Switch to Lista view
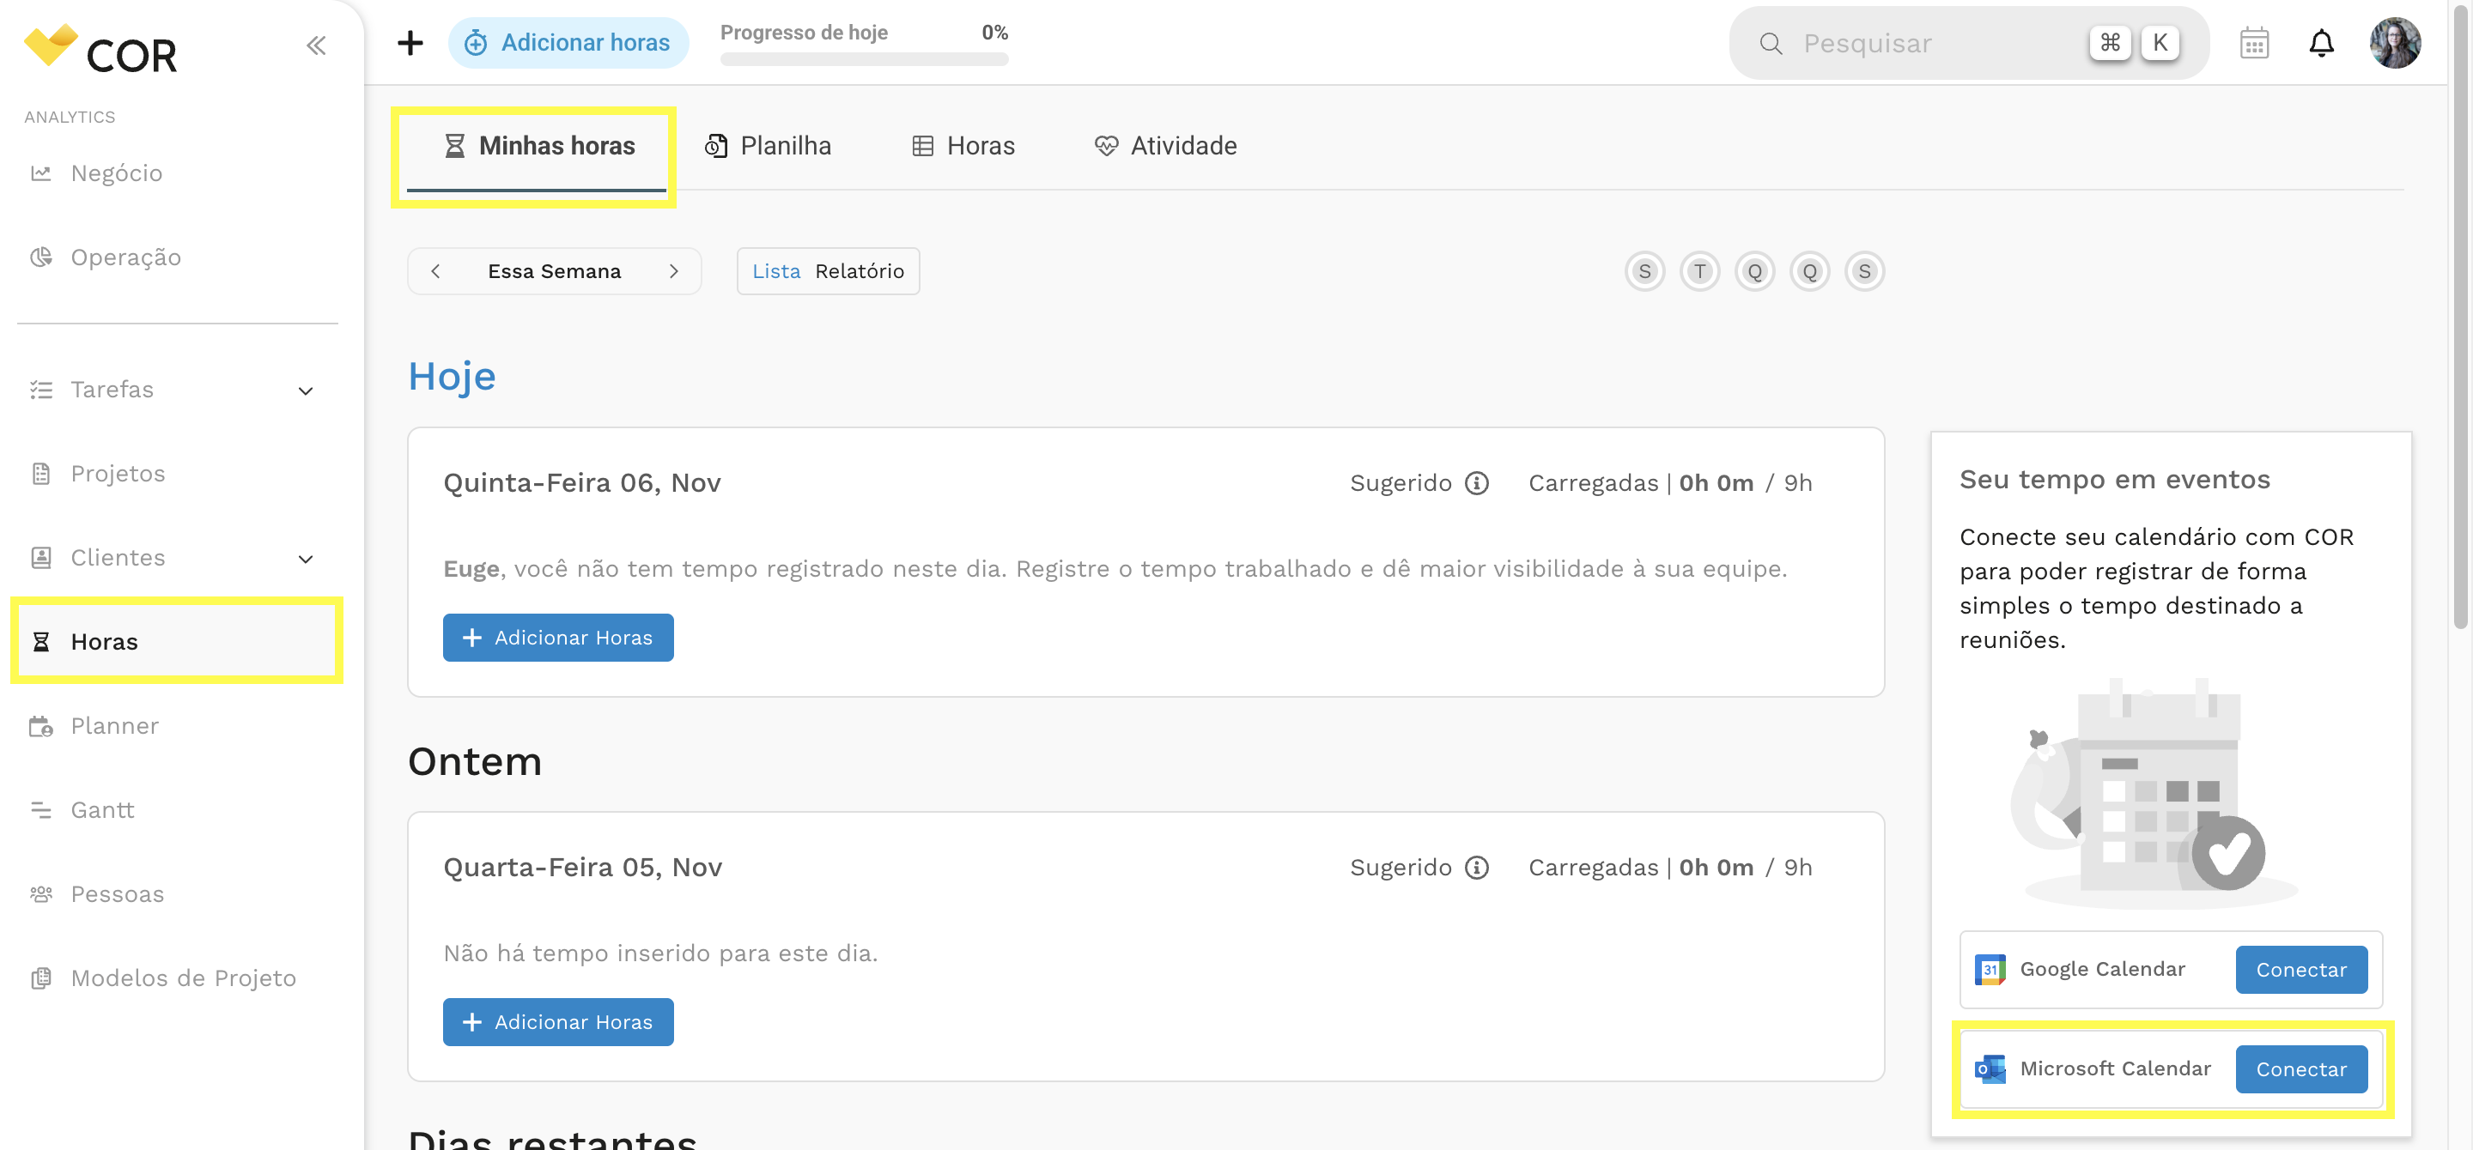This screenshot has width=2473, height=1150. (x=775, y=271)
